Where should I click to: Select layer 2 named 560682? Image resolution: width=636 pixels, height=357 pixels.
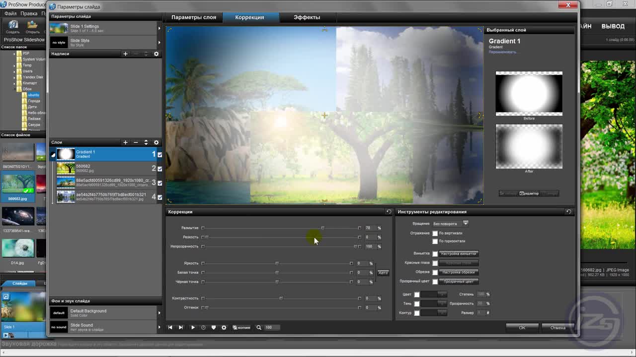(x=106, y=169)
